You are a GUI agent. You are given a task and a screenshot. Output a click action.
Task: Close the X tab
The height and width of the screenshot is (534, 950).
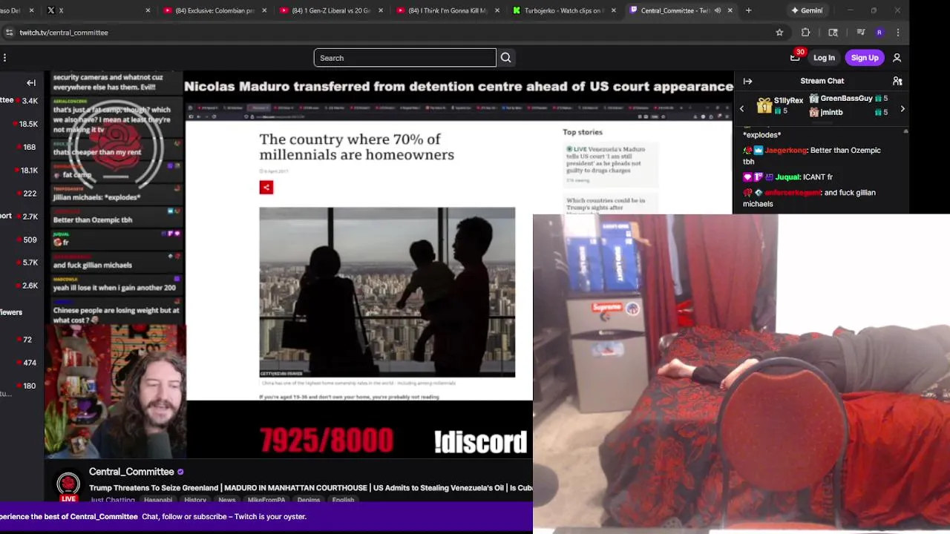coord(148,10)
